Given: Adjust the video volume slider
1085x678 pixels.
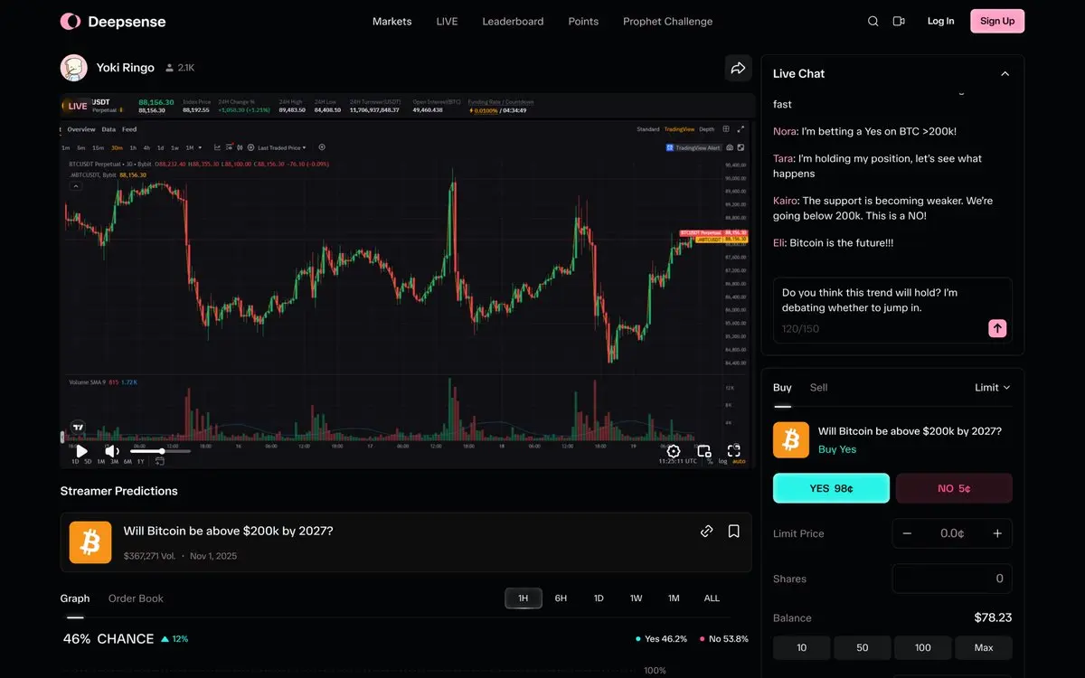Looking at the screenshot, I should point(161,451).
